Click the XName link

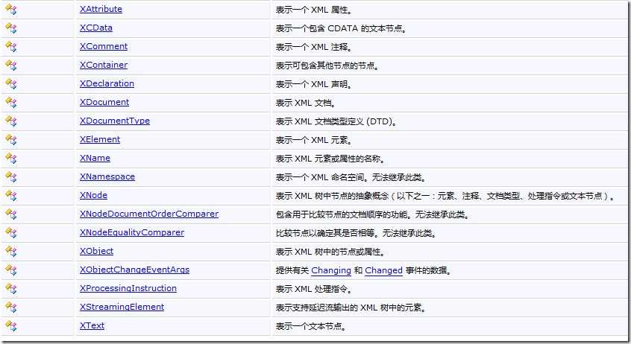coord(95,158)
